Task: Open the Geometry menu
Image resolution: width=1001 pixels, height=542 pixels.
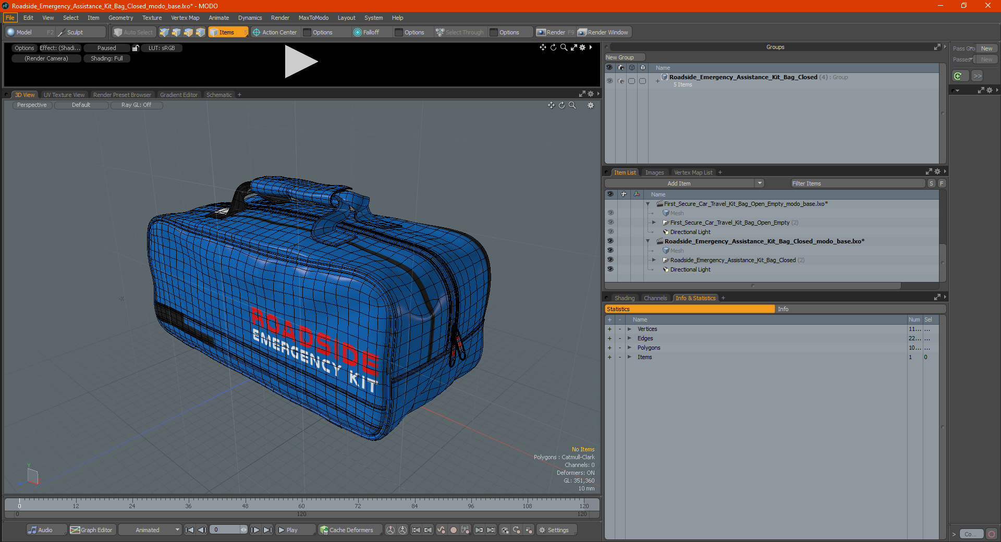Action: (x=120, y=18)
